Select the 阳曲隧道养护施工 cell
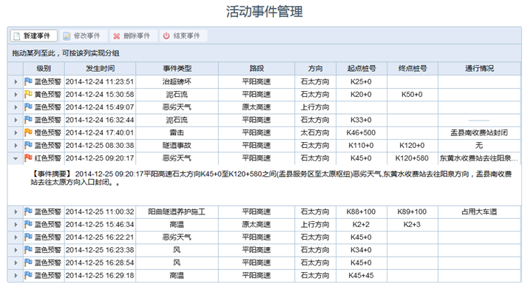 177,212
